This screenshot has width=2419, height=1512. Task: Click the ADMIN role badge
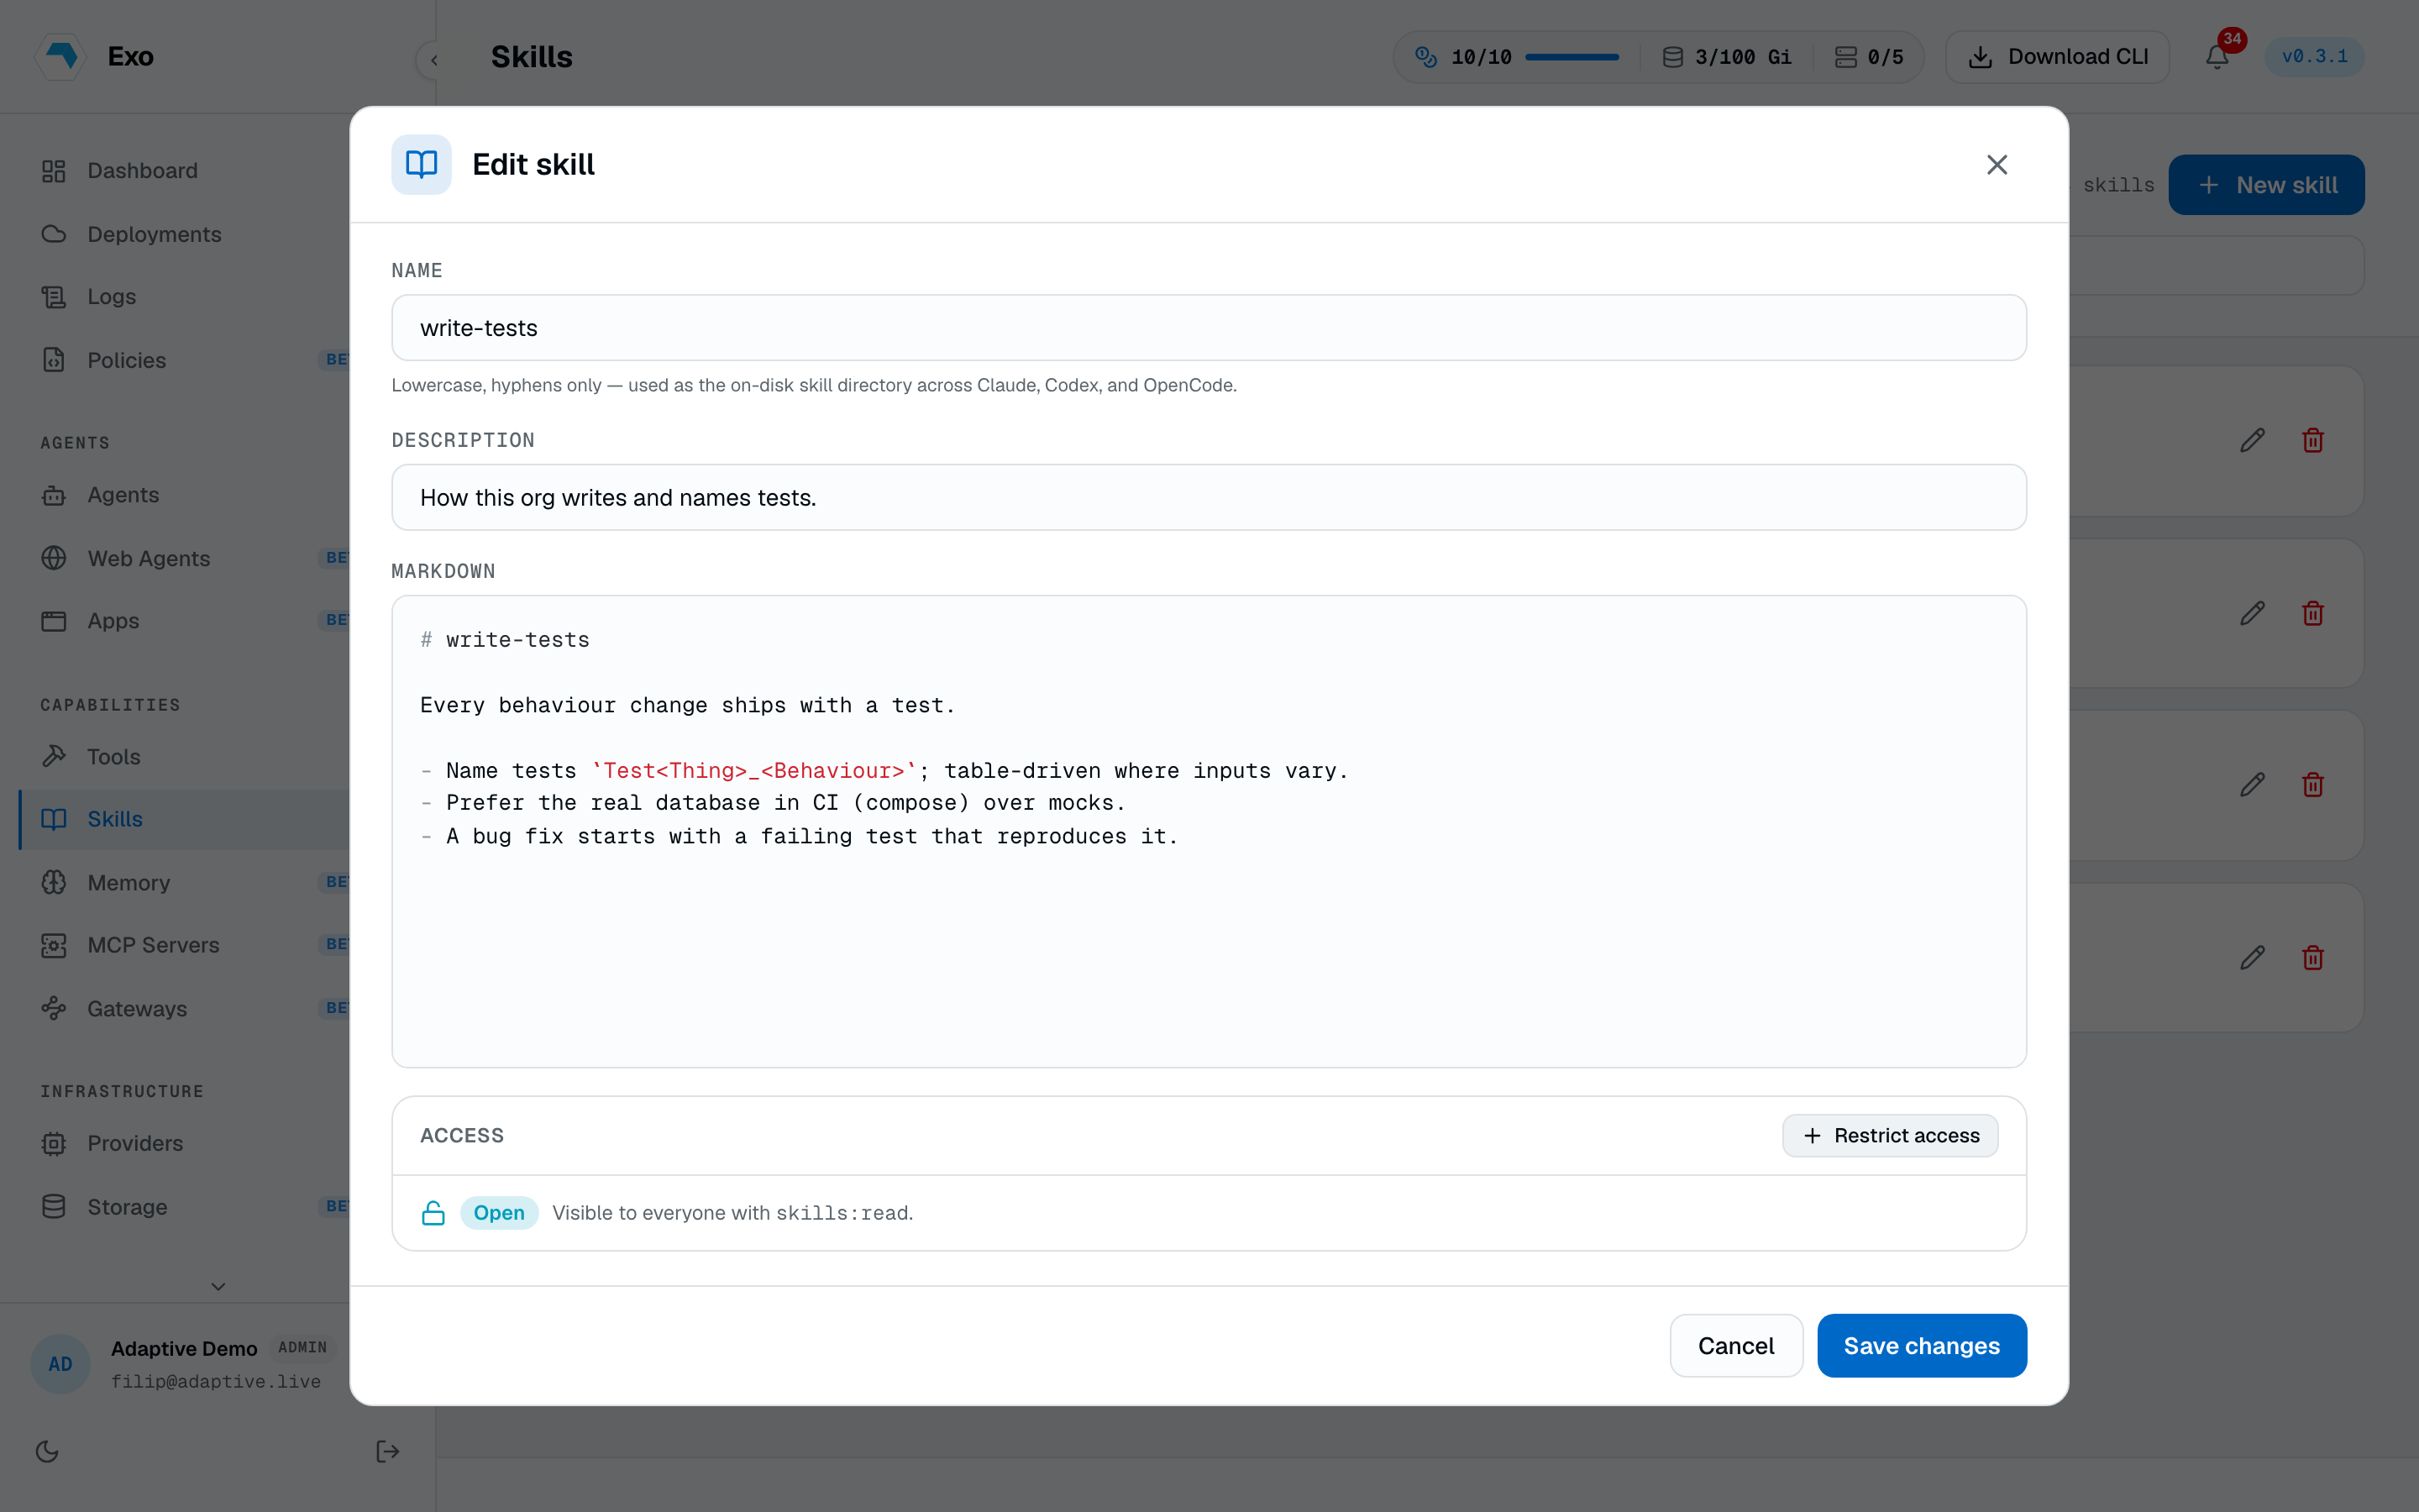tap(303, 1347)
